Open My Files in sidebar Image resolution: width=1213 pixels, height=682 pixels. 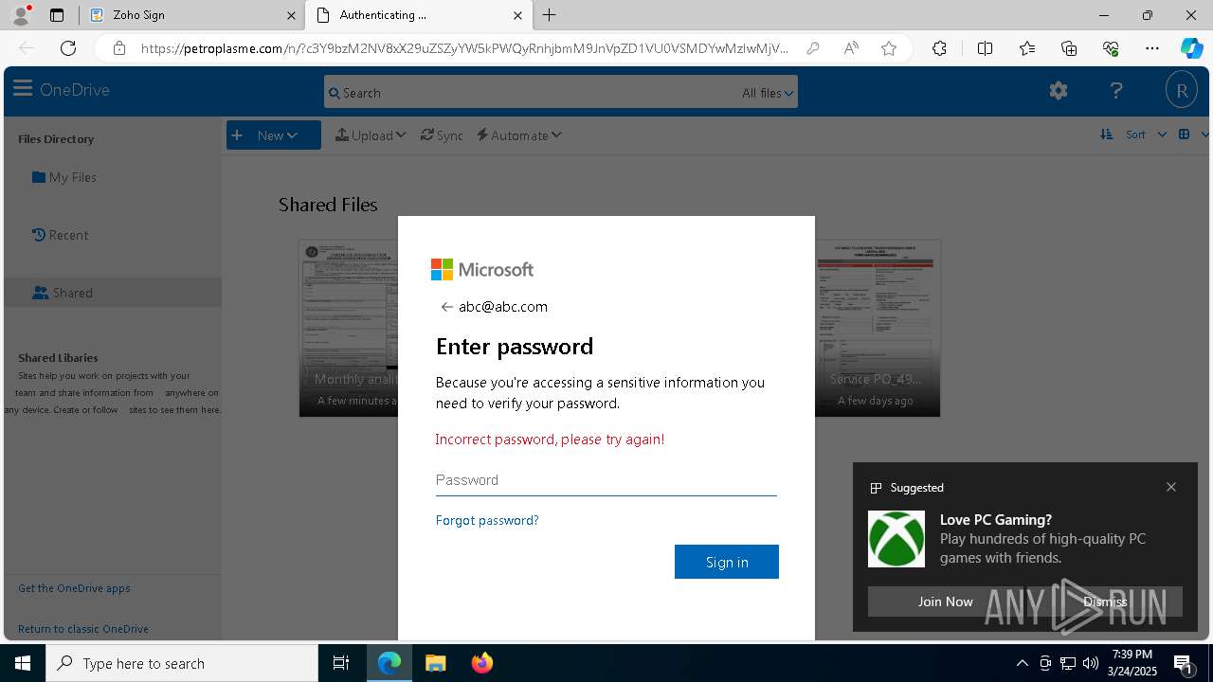point(64,177)
